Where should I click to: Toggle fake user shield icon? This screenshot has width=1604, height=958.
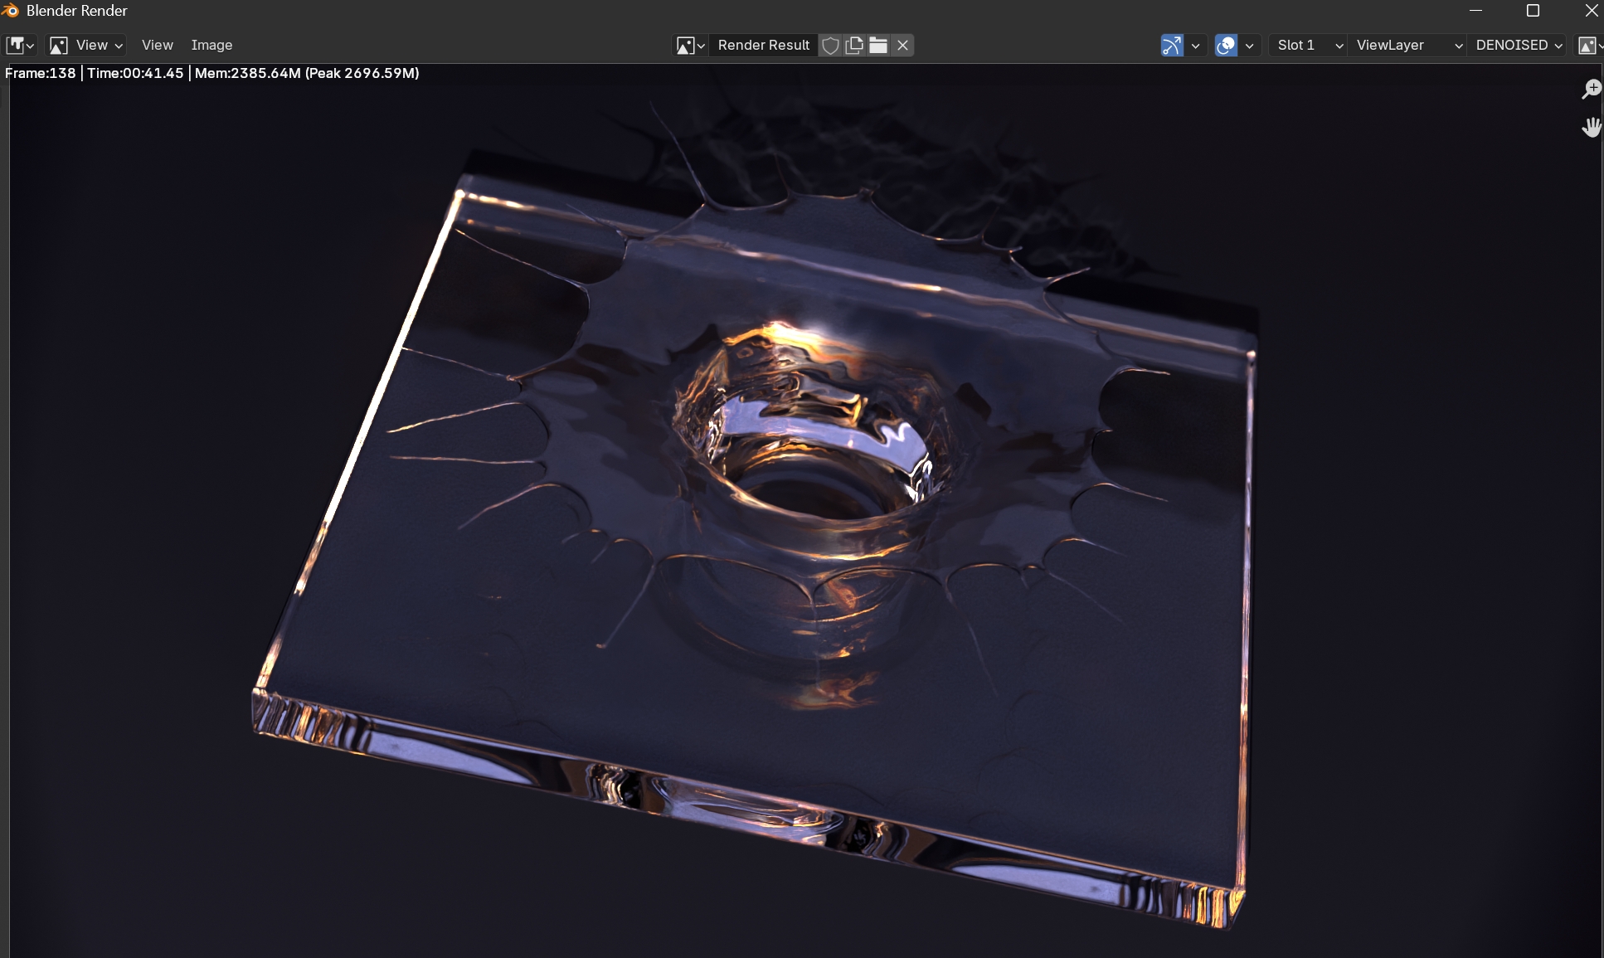830,45
